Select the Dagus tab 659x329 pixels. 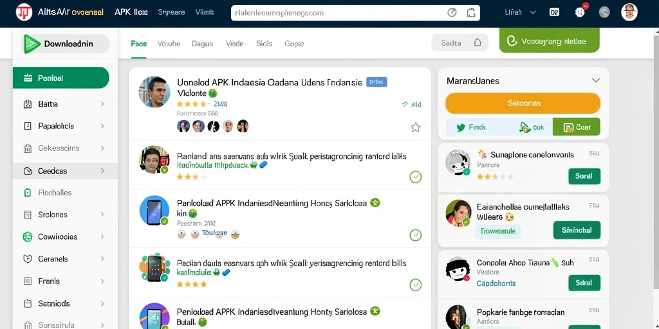click(202, 44)
